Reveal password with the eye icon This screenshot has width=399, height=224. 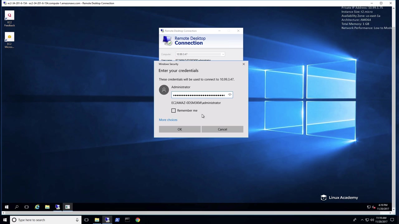[x=230, y=95]
